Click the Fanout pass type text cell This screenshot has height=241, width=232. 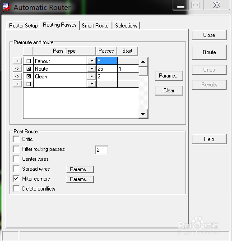(60, 61)
